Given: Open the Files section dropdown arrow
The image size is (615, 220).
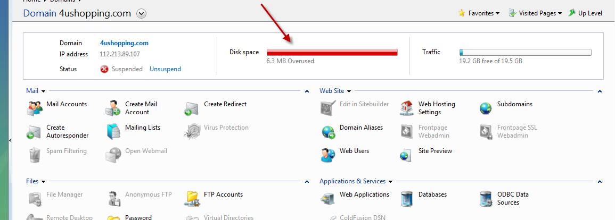Looking at the screenshot, I should 43,182.
